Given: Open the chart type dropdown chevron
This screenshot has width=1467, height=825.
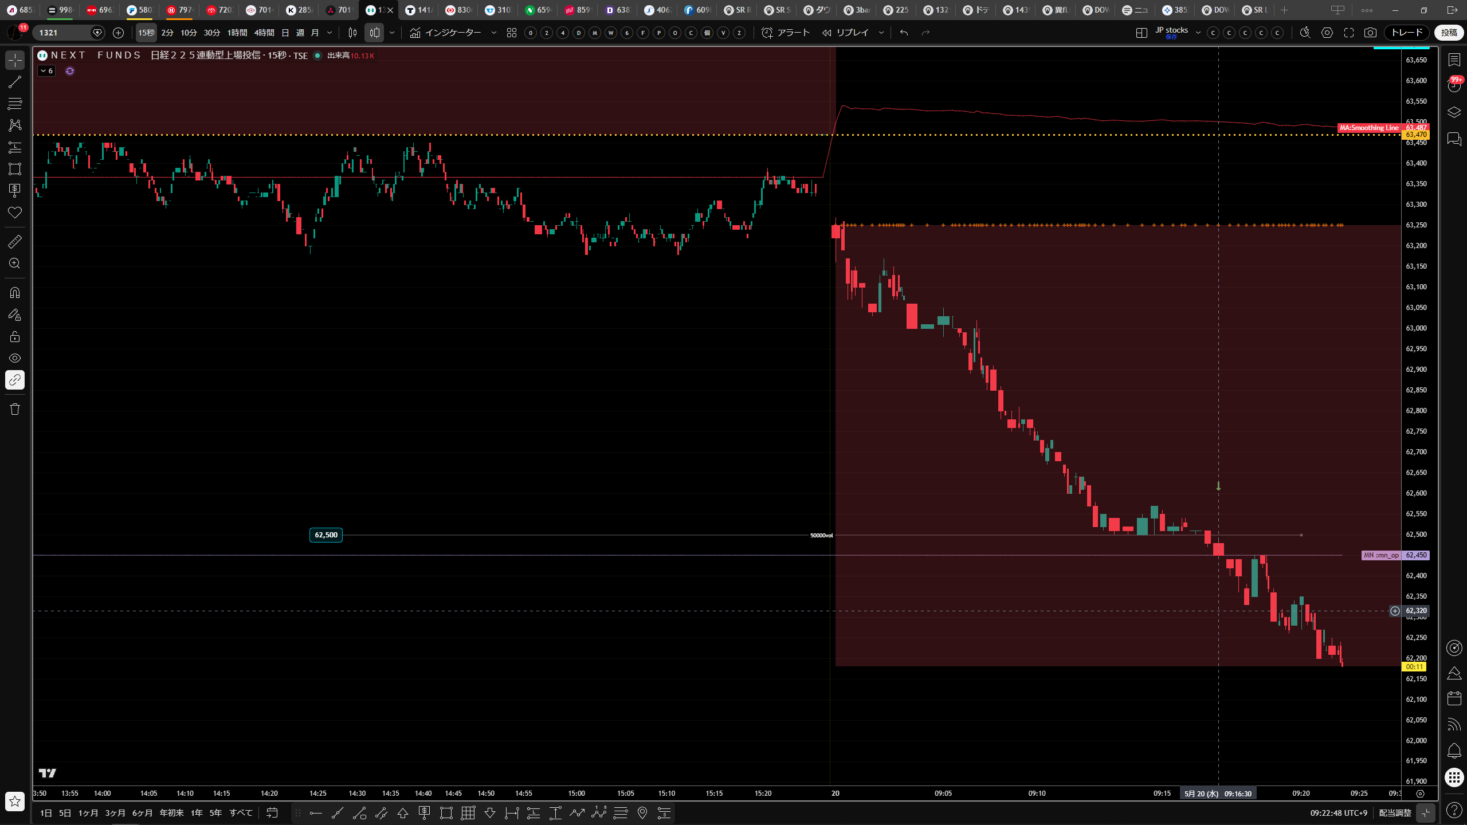Looking at the screenshot, I should point(392,33).
